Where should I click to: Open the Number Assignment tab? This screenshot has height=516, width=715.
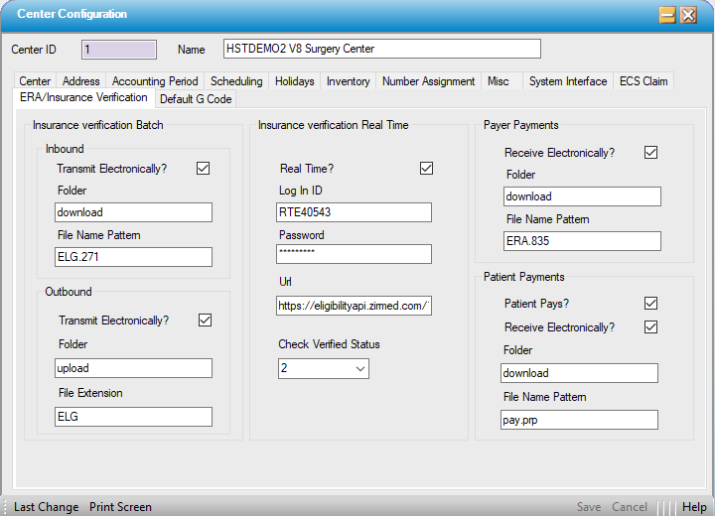[x=428, y=81]
